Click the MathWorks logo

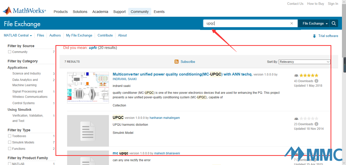click(x=24, y=11)
